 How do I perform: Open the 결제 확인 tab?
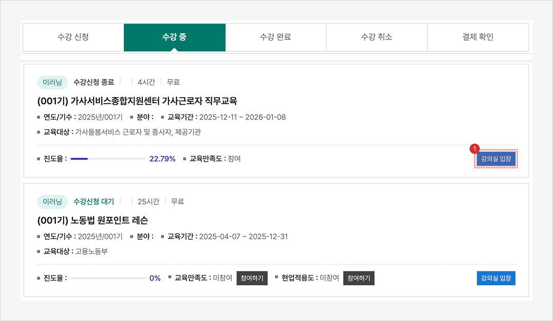coord(477,37)
